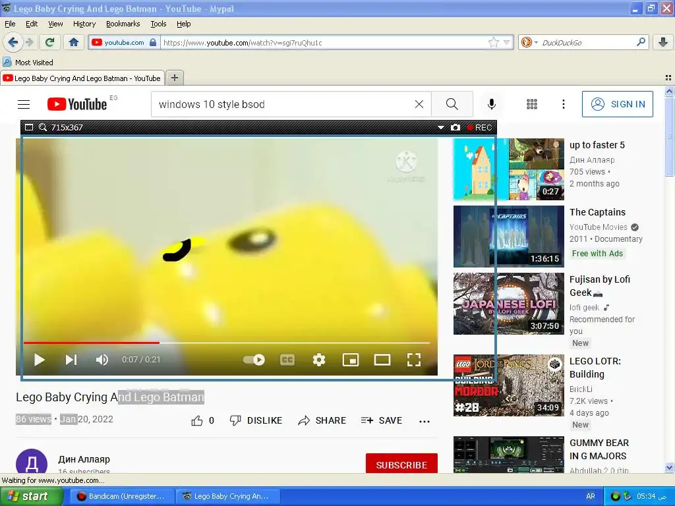Open the Edit menu
The image size is (675, 506).
click(x=32, y=24)
